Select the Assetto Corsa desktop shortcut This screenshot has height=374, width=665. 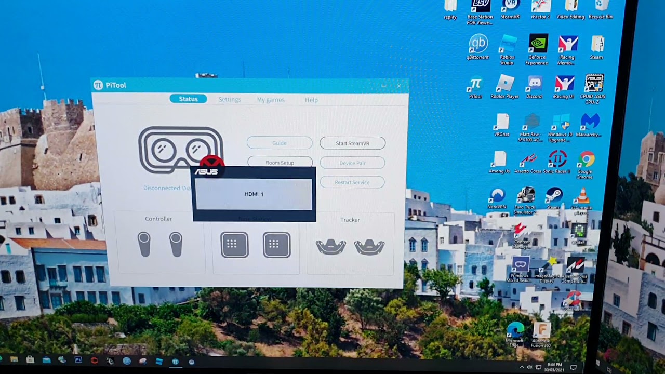528,162
